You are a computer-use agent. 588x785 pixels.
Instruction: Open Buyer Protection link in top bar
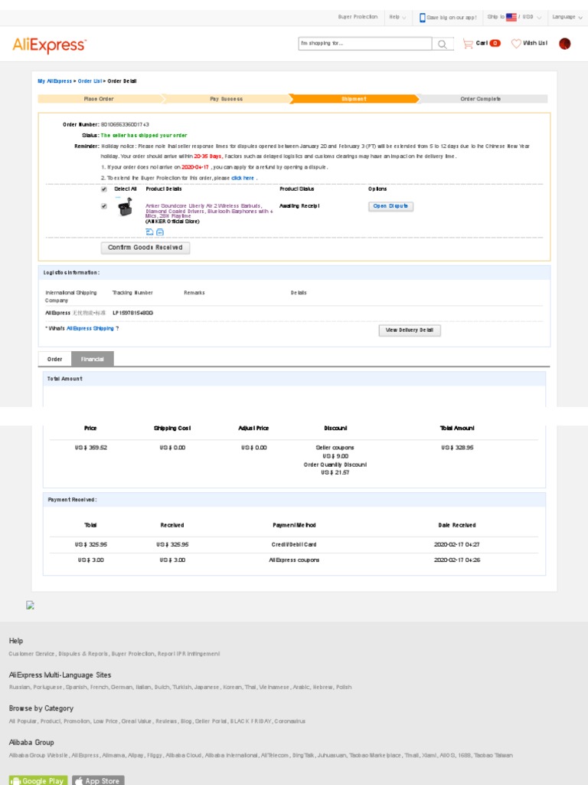pos(358,17)
